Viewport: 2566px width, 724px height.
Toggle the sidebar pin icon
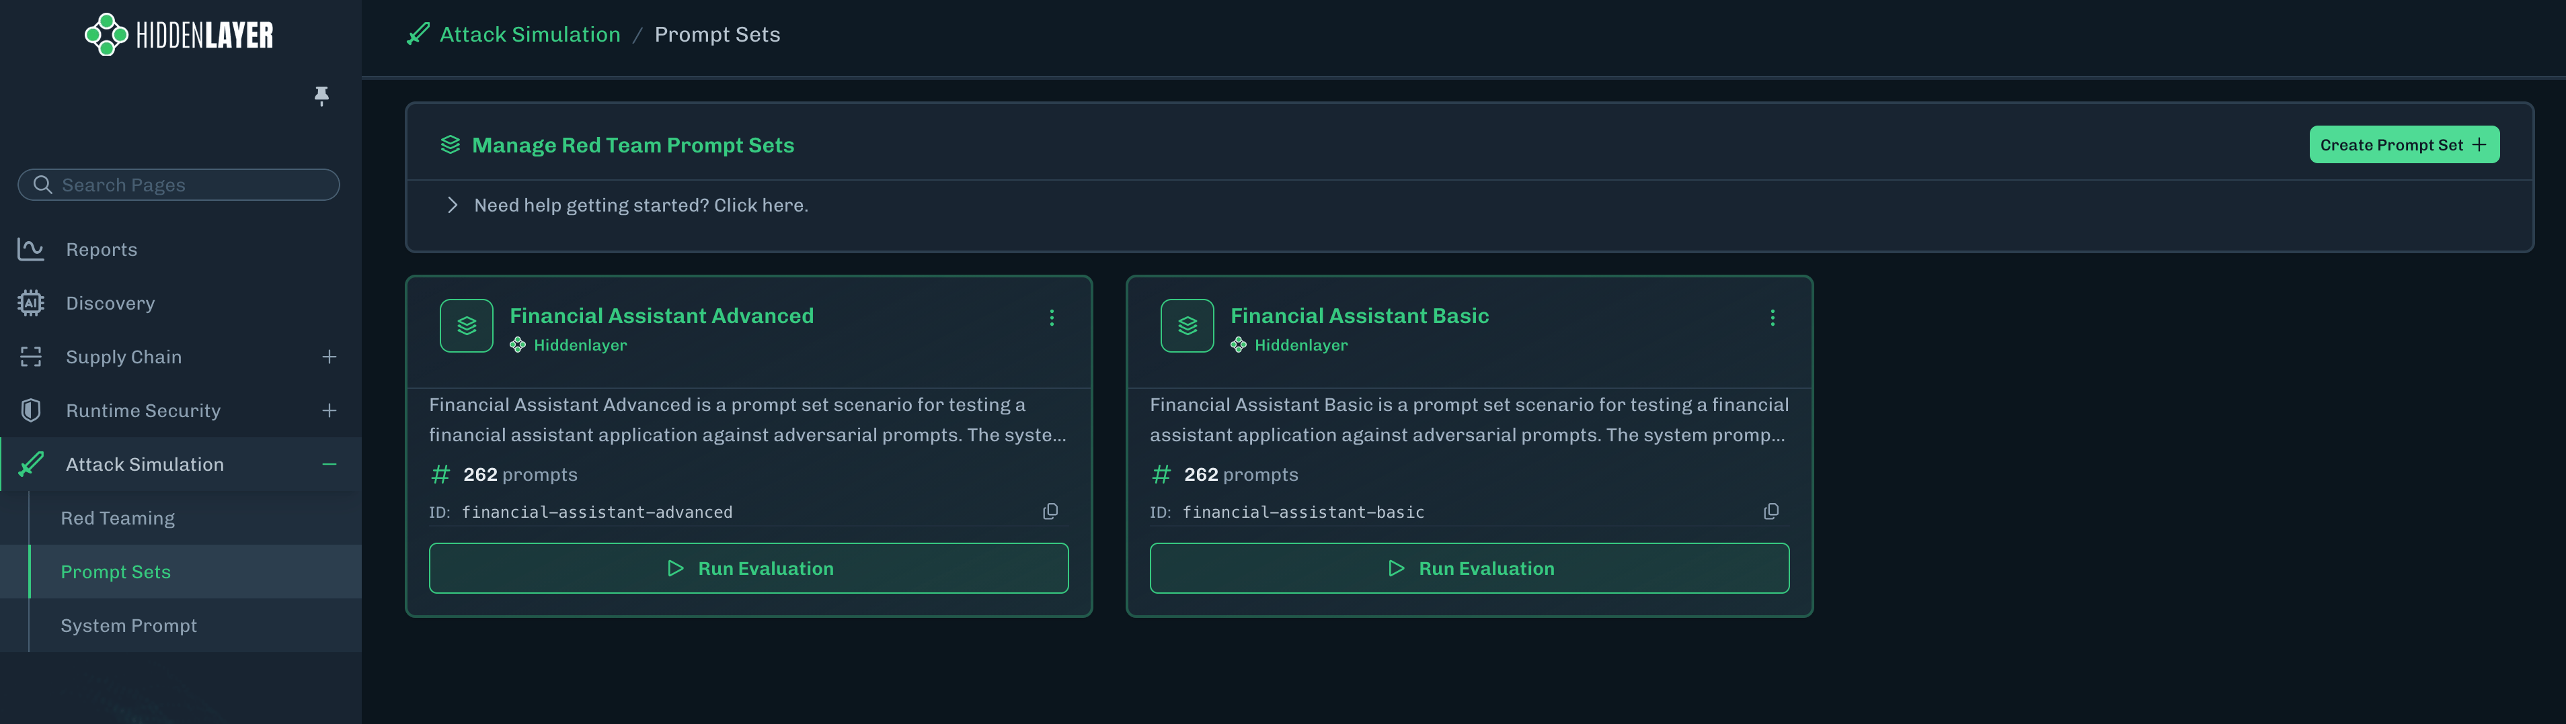321,95
